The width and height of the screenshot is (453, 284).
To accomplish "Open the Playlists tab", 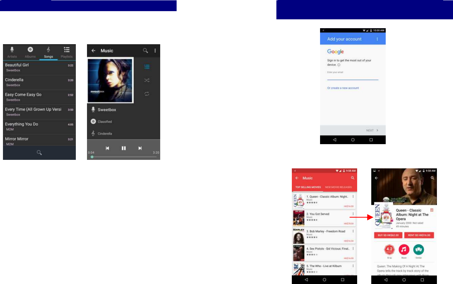I will click(67, 52).
